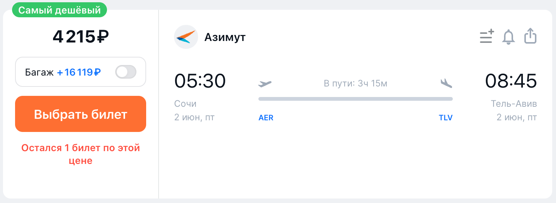556x203 pixels.
Task: Click the Тель-Авив arrival city
Action: (514, 103)
